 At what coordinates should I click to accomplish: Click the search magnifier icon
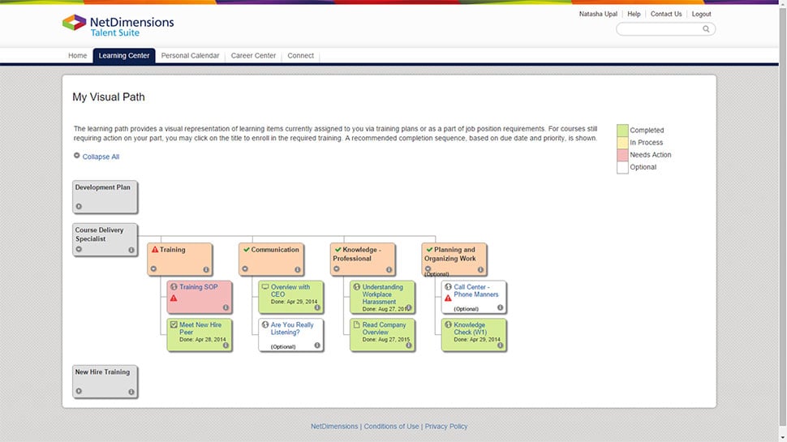pyautogui.click(x=706, y=29)
